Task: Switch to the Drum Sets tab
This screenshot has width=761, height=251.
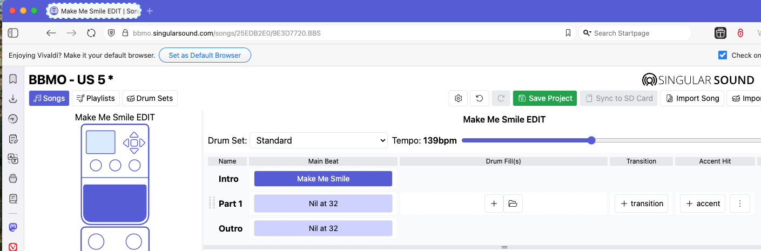Action: [x=150, y=98]
